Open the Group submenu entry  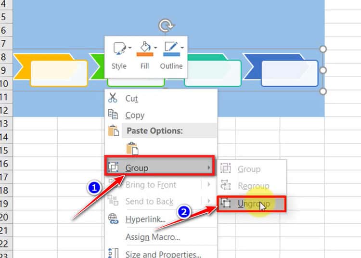(x=159, y=168)
